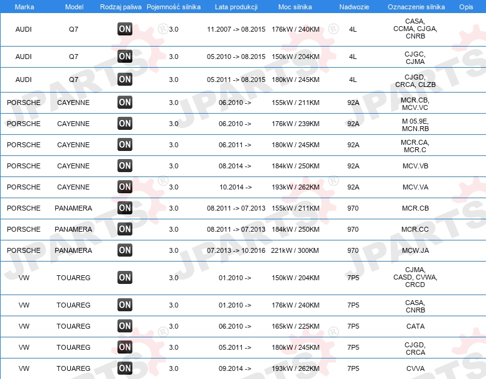
Task: Click the Lata produkcji column header
Action: click(x=236, y=7)
